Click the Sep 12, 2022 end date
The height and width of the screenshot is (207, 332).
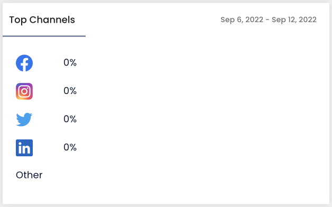tap(294, 20)
